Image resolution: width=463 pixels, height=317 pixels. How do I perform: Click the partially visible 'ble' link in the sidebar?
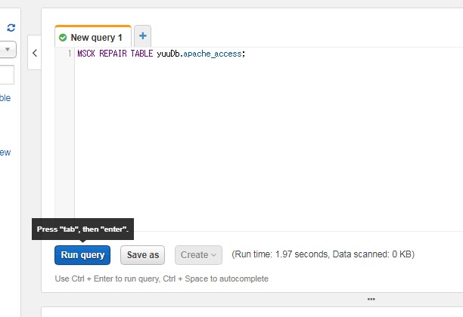point(5,98)
